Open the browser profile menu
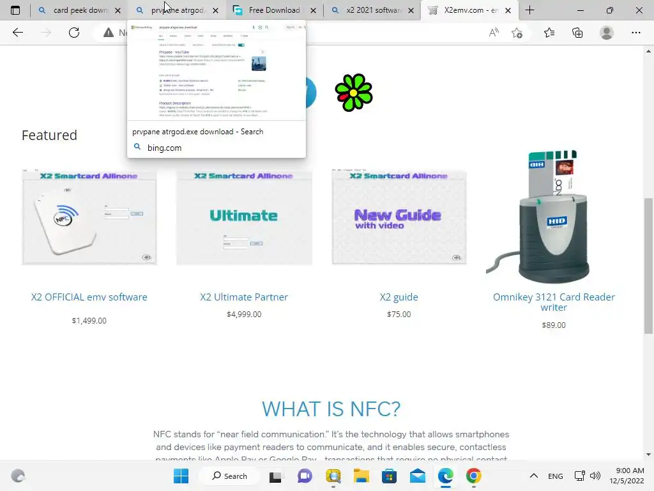The width and height of the screenshot is (654, 491). 607,33
